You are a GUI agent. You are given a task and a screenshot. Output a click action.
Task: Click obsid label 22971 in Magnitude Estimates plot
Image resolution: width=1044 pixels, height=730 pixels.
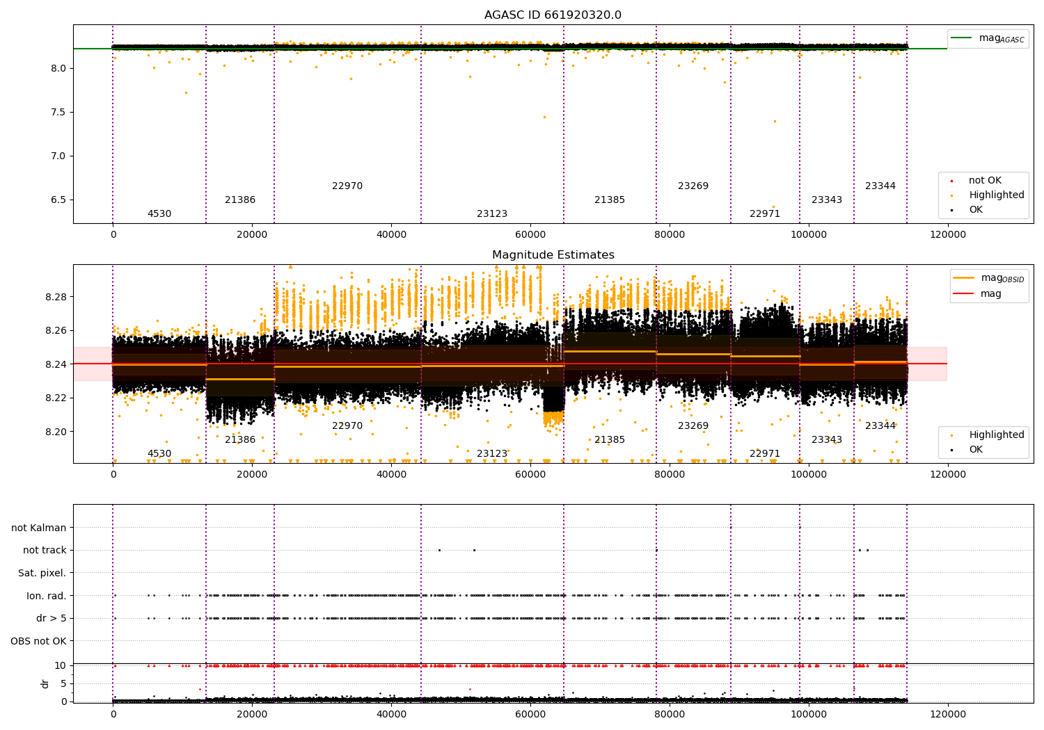point(765,454)
